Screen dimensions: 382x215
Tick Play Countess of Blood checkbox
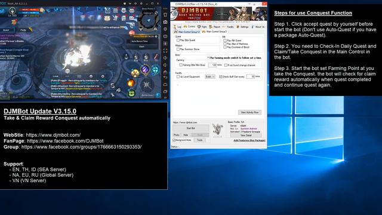click(225, 47)
